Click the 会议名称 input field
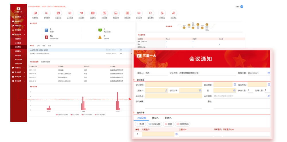 pyautogui.click(x=173, y=85)
